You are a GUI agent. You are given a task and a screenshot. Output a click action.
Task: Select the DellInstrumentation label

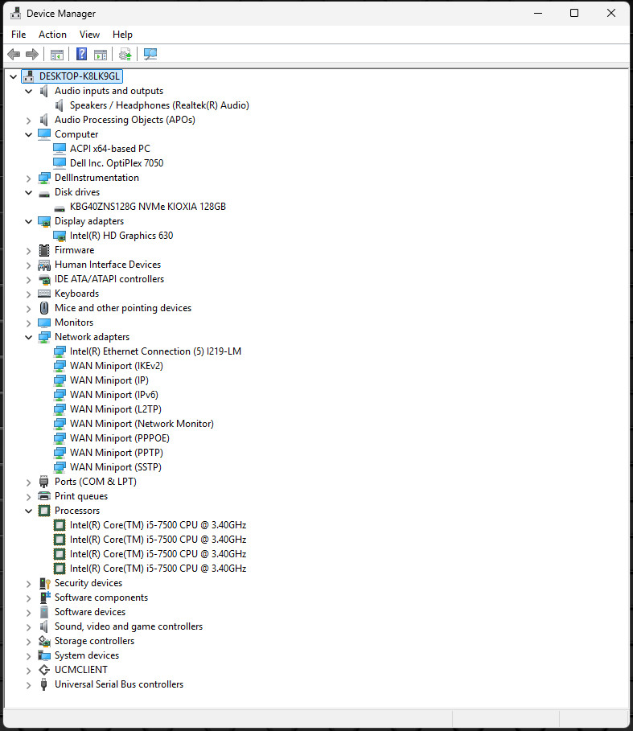click(97, 178)
